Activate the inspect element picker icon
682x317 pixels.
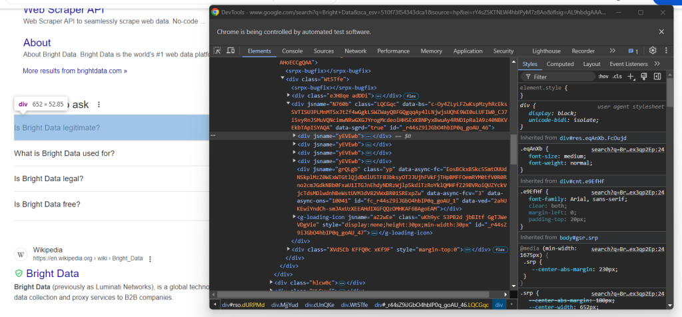(x=218, y=51)
